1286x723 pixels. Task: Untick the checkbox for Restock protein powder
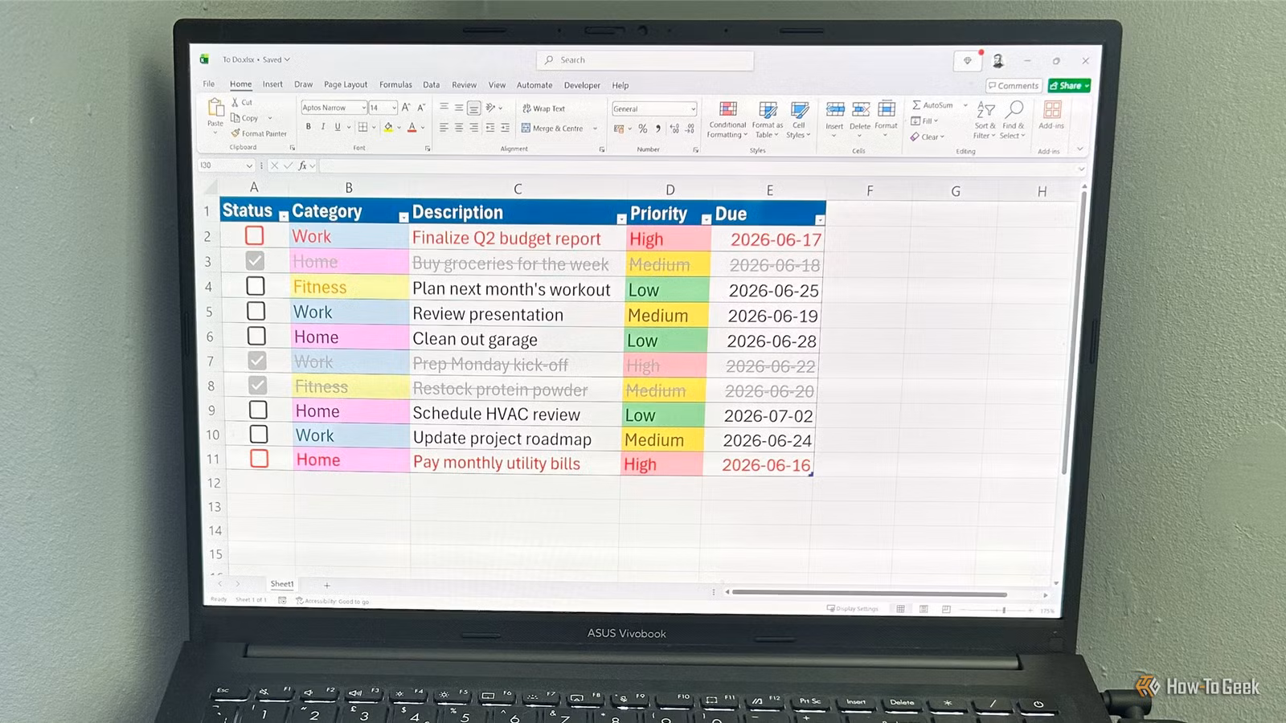pos(257,385)
